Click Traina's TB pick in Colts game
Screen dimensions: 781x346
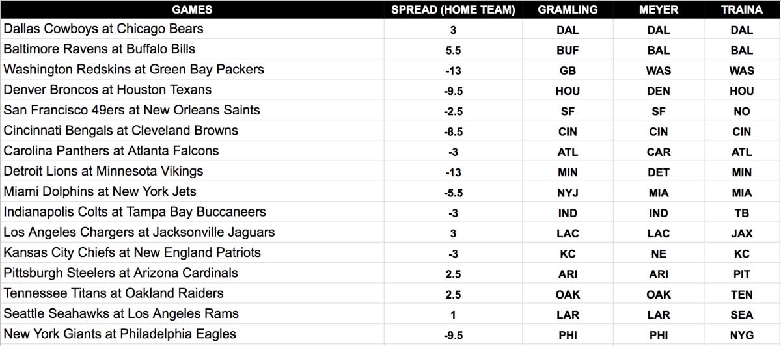(741, 213)
